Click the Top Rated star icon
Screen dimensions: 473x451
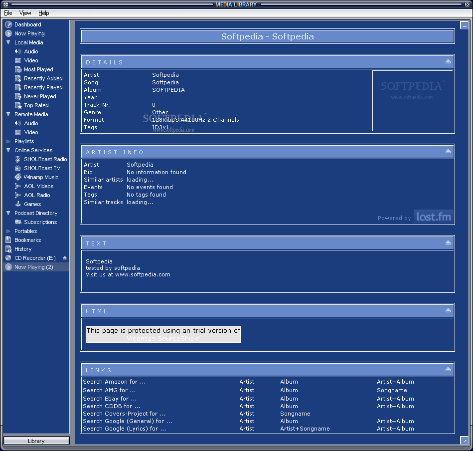click(x=18, y=105)
